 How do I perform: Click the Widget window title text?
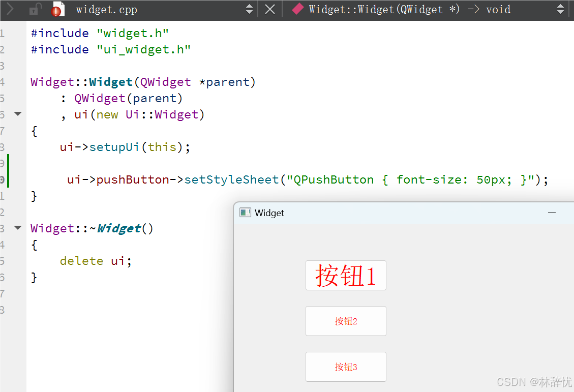coord(269,213)
